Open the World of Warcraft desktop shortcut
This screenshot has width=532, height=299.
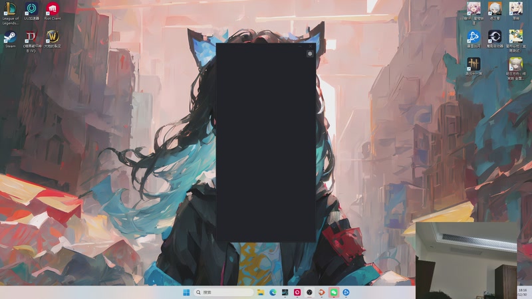(x=53, y=39)
